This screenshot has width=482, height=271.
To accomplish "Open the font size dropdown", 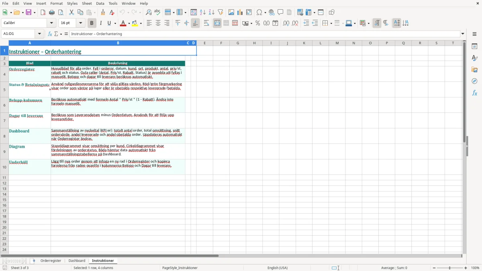I will click(x=81, y=23).
